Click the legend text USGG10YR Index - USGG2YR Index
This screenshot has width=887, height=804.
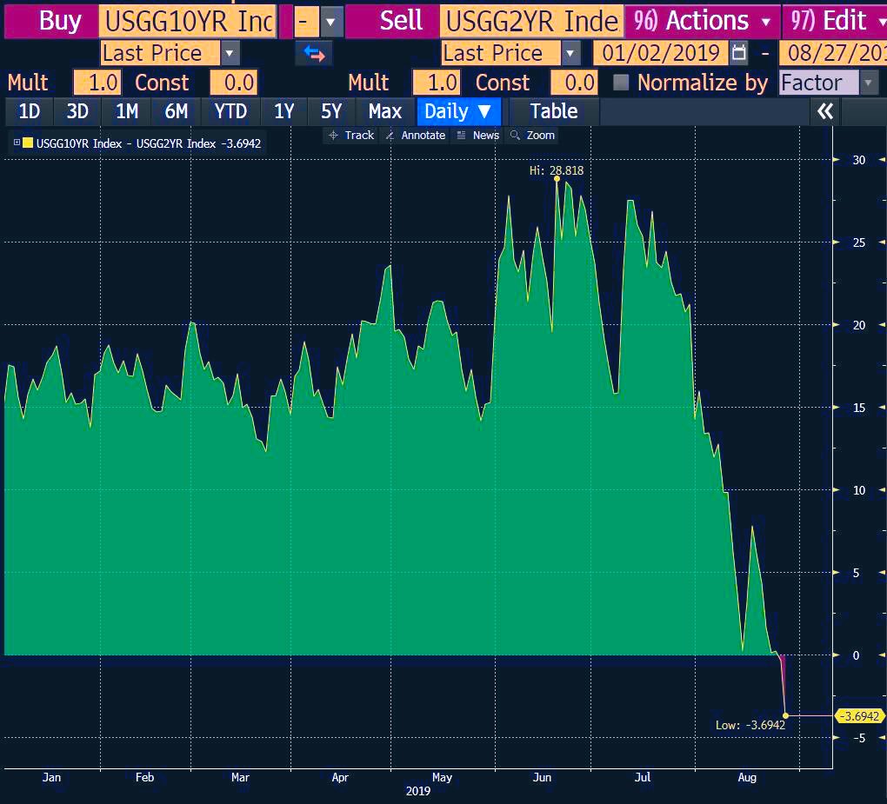click(125, 143)
